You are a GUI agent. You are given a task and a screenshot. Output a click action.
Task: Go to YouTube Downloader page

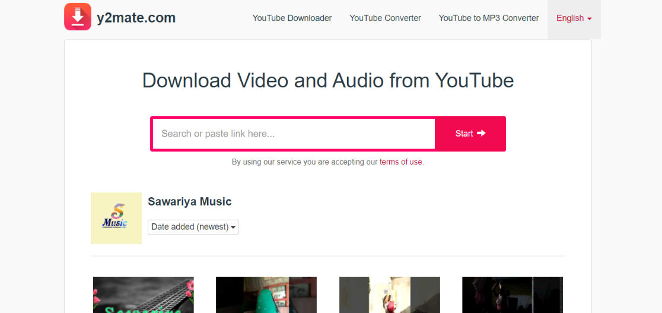tap(292, 18)
